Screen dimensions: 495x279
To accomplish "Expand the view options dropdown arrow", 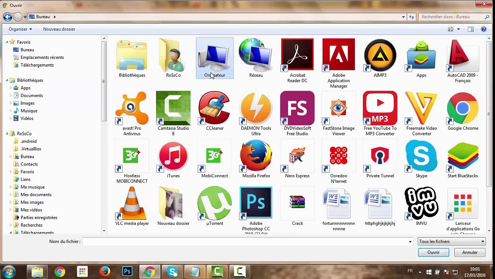I will click(x=458, y=29).
